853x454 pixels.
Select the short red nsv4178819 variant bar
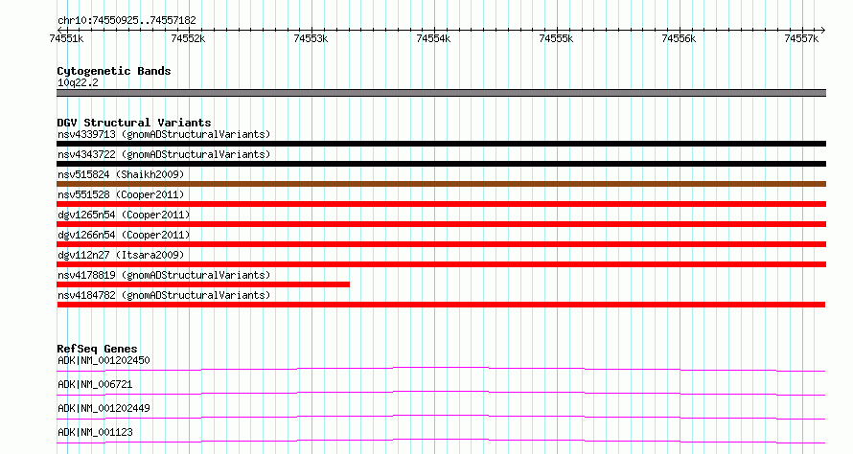(203, 284)
